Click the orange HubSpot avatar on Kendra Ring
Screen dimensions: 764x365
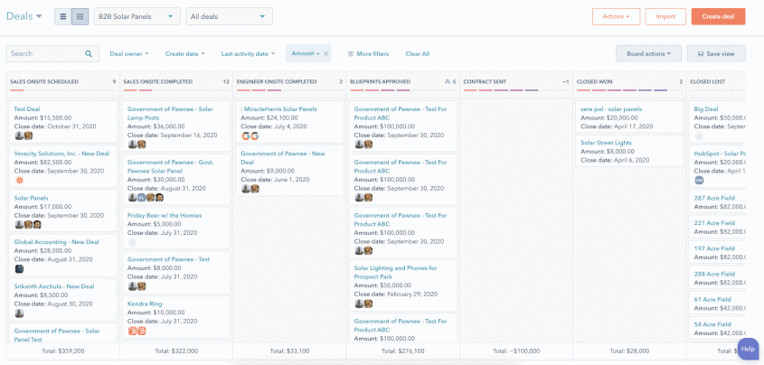coord(137,331)
